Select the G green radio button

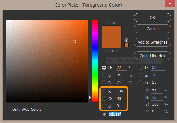104,99
